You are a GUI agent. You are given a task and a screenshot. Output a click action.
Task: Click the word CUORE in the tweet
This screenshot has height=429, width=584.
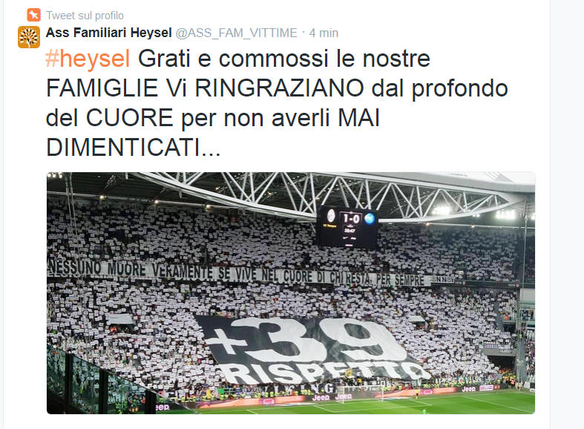pyautogui.click(x=130, y=118)
